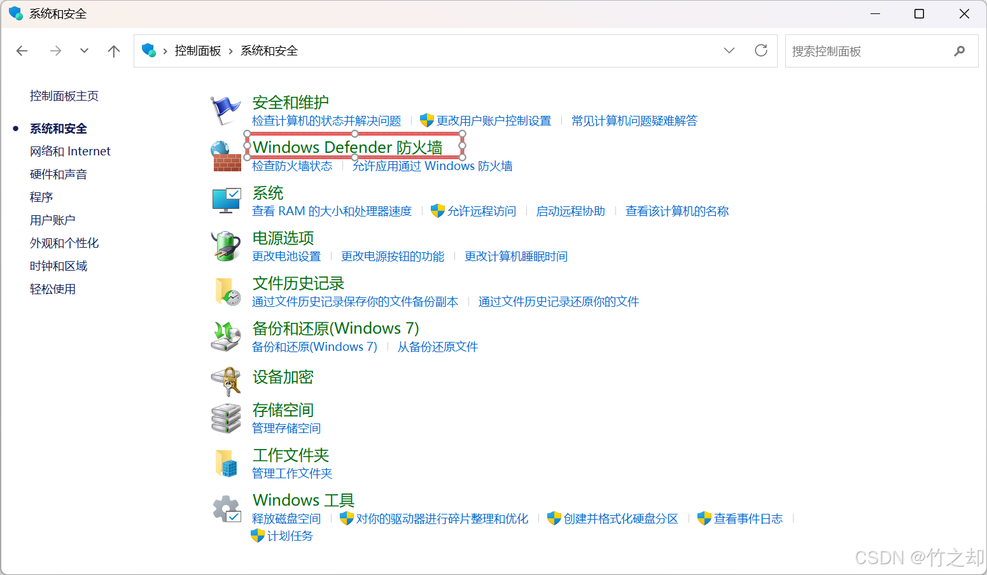The image size is (987, 575).
Task: Click 通过文件历史记录保存你的文件备份副本 link
Action: 355,302
